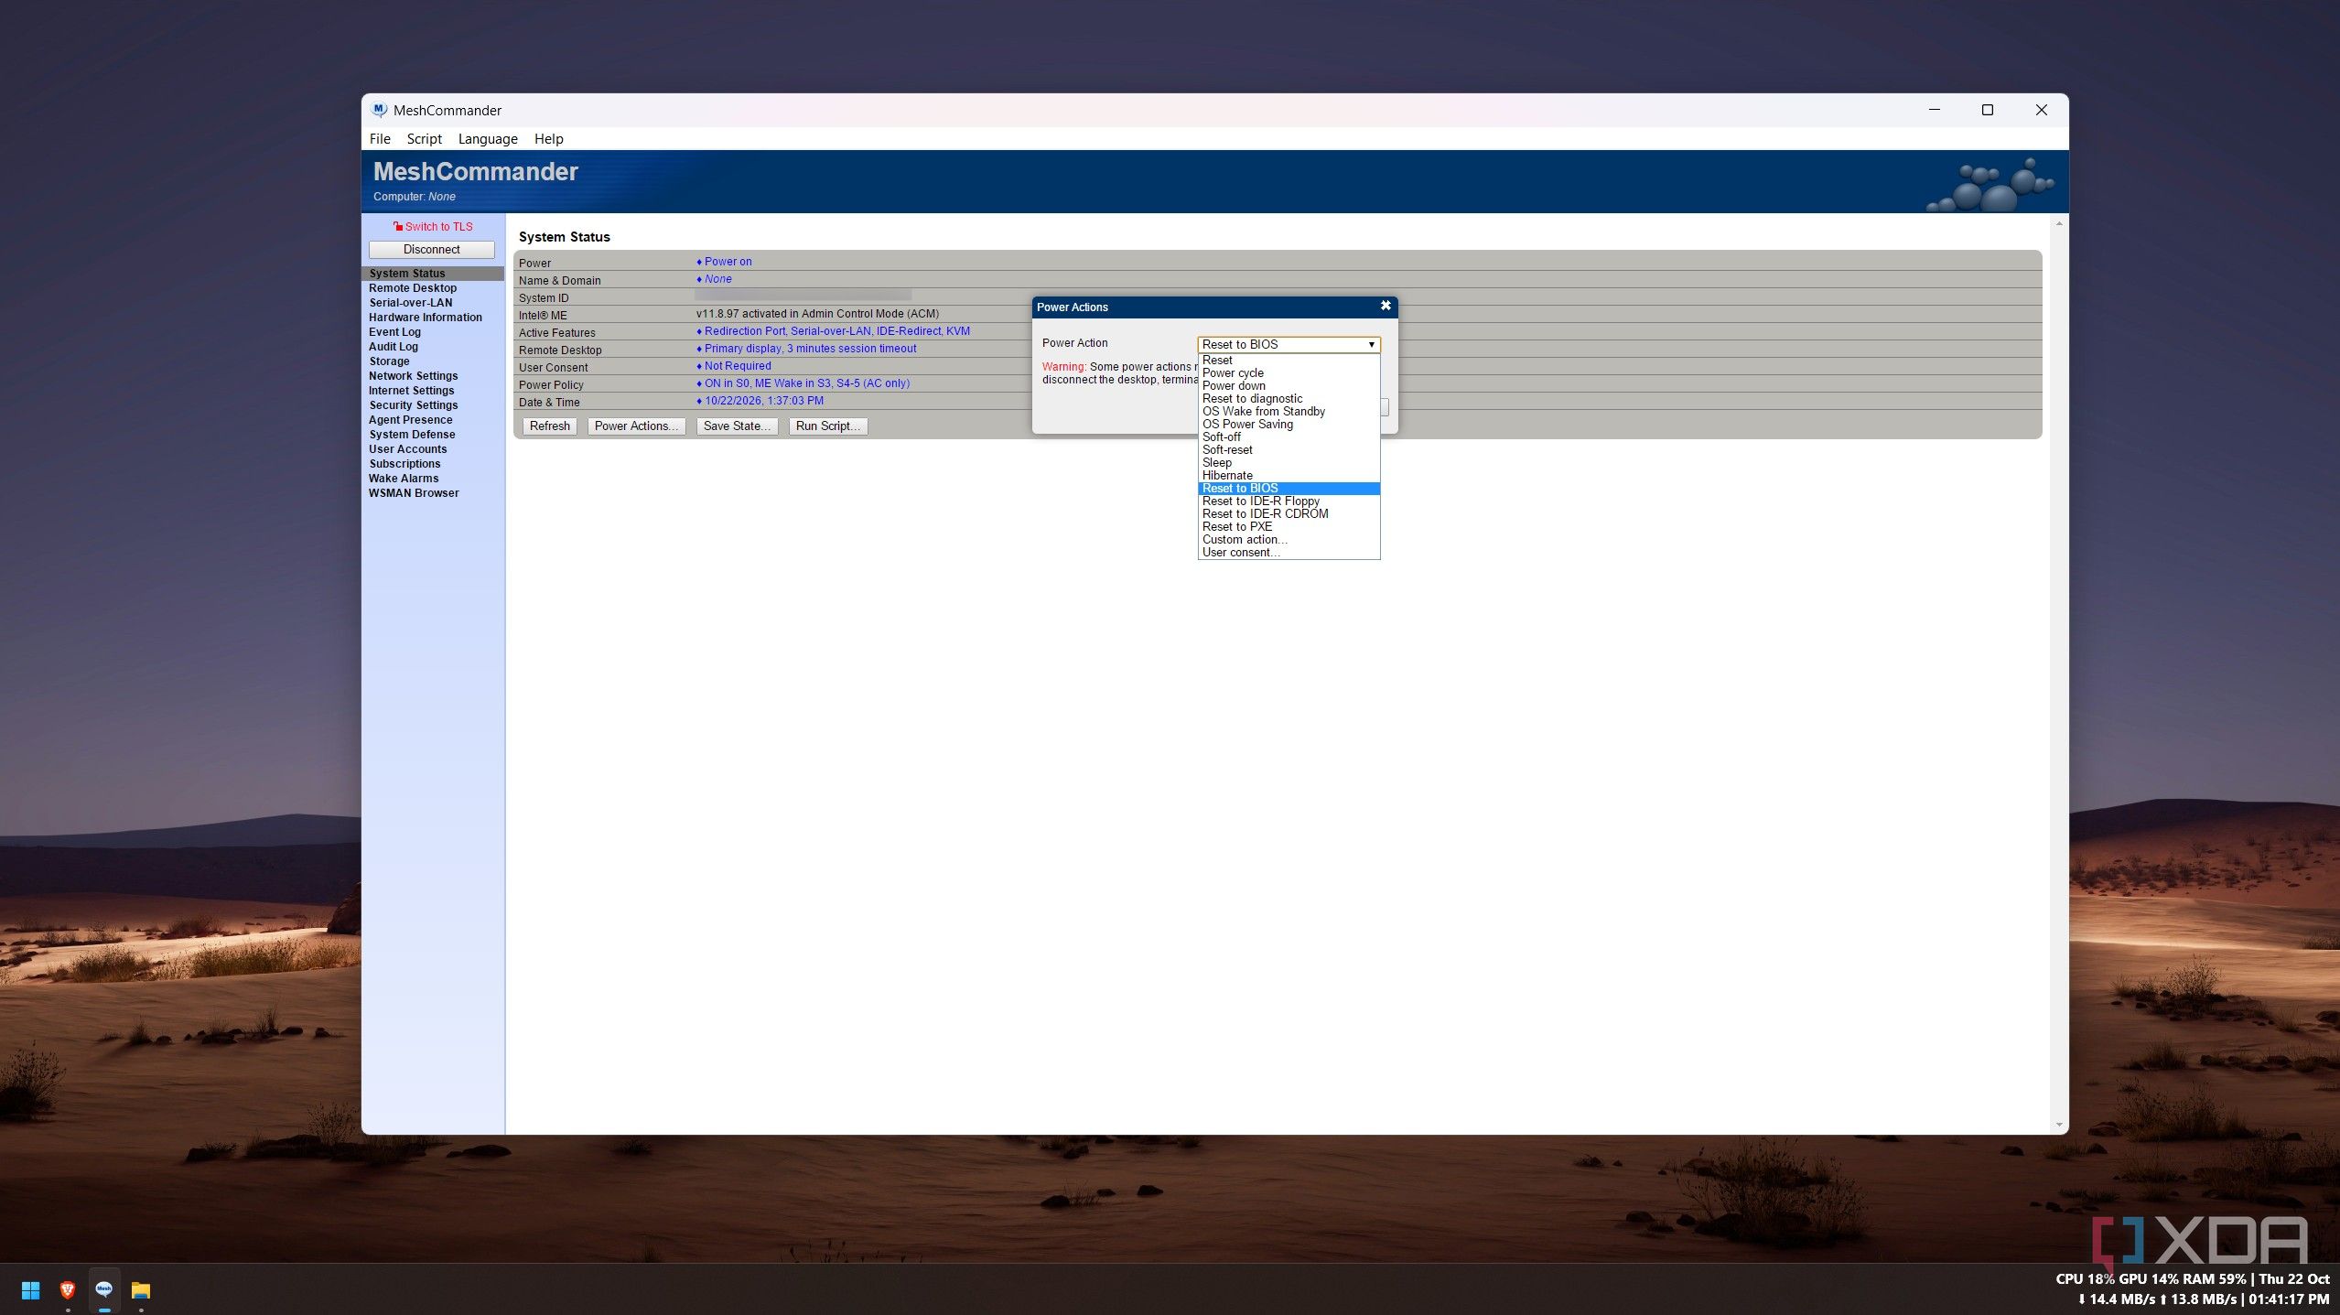Open the Windows Start menu
This screenshot has width=2340, height=1315.
point(30,1289)
